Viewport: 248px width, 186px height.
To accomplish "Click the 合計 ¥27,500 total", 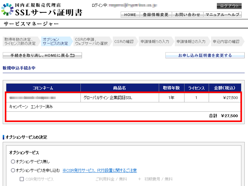I will tap(223, 116).
